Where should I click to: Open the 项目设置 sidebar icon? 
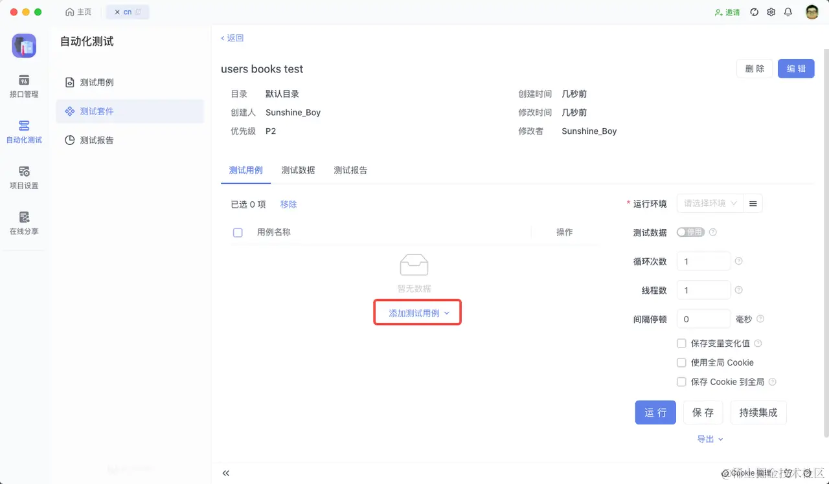click(24, 177)
